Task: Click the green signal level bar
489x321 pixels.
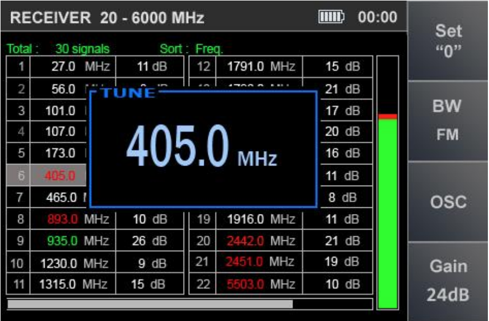Action: click(387, 212)
